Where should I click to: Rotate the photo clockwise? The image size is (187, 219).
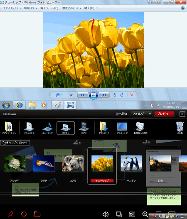click(x=122, y=95)
